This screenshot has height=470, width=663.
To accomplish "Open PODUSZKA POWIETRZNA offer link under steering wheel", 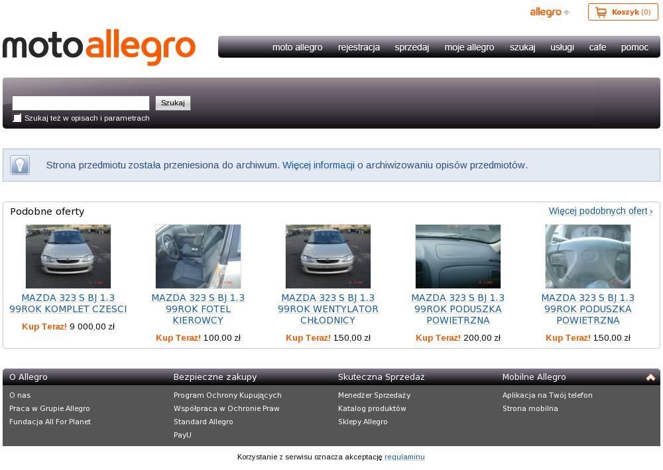I will tap(587, 309).
